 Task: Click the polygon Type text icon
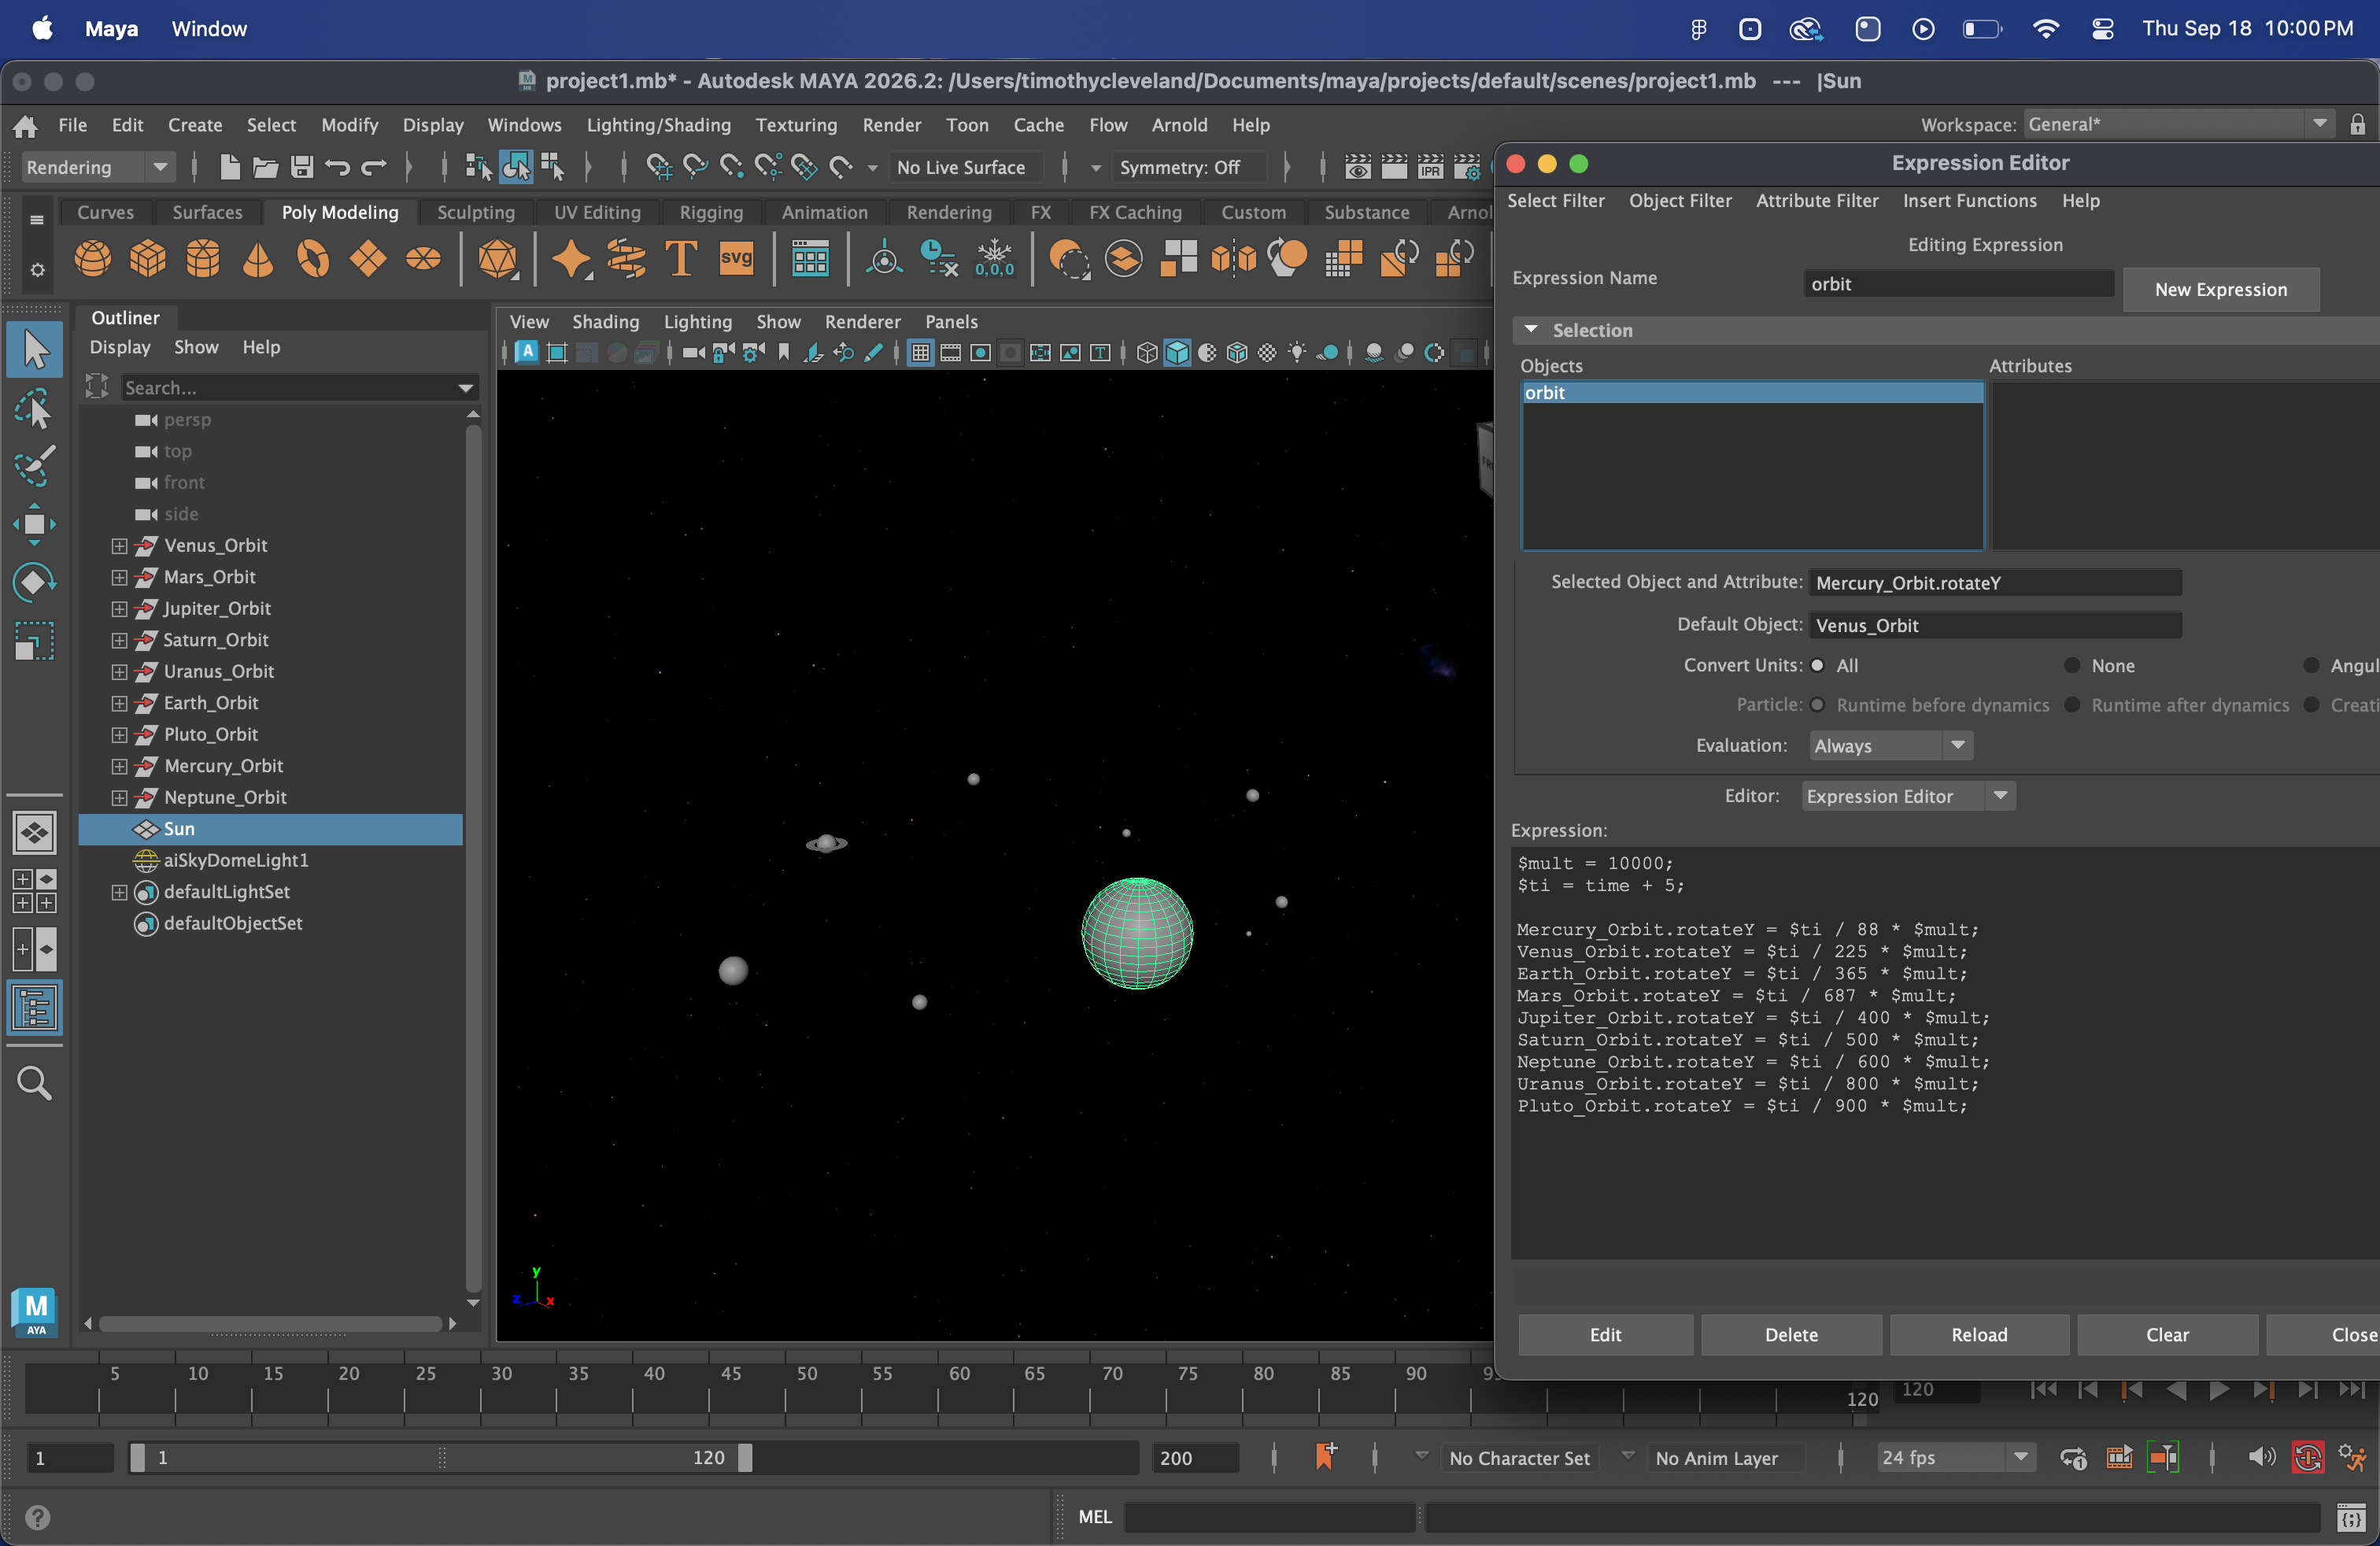click(681, 259)
